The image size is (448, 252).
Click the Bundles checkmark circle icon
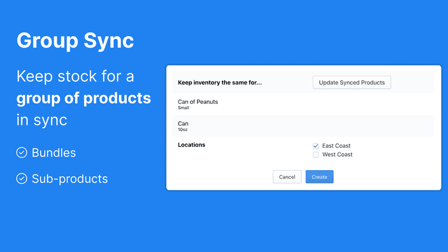click(22, 152)
